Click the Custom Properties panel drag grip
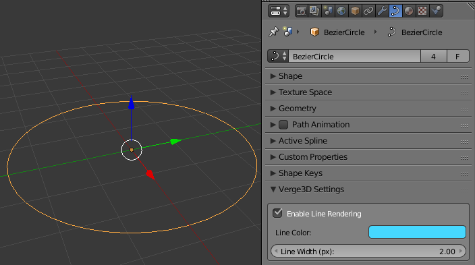 pyautogui.click(x=464, y=158)
